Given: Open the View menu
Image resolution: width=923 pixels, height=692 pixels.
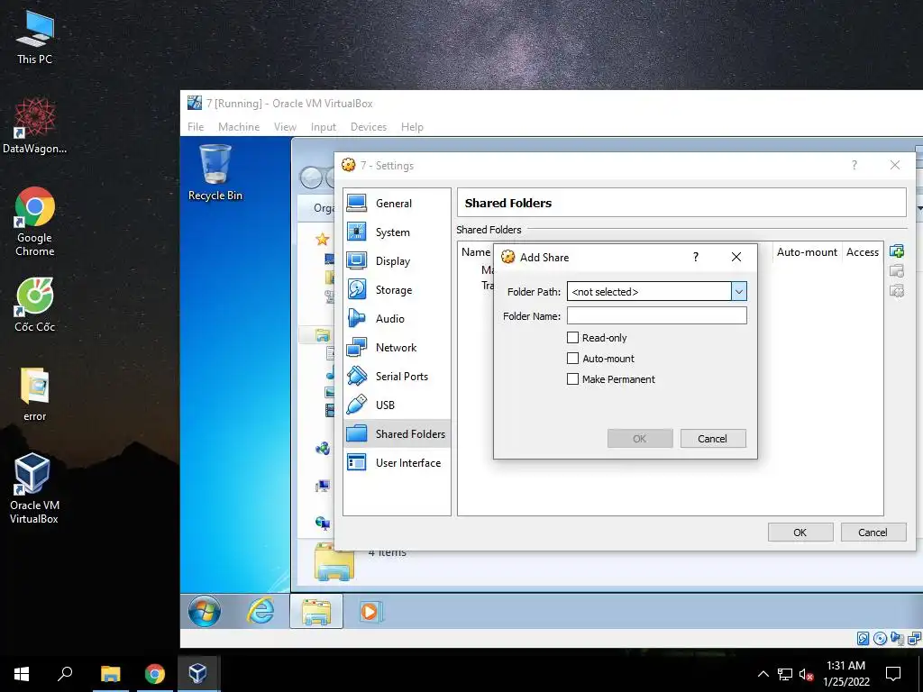Looking at the screenshot, I should [x=285, y=126].
